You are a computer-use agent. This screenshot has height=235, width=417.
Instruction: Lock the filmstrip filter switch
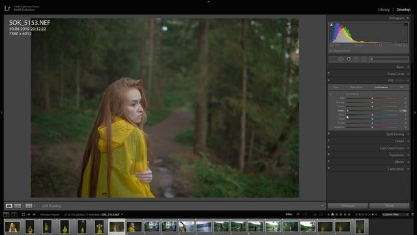coord(412,215)
